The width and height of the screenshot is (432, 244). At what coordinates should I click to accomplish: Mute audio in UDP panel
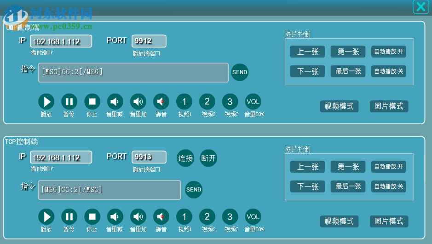click(161, 102)
